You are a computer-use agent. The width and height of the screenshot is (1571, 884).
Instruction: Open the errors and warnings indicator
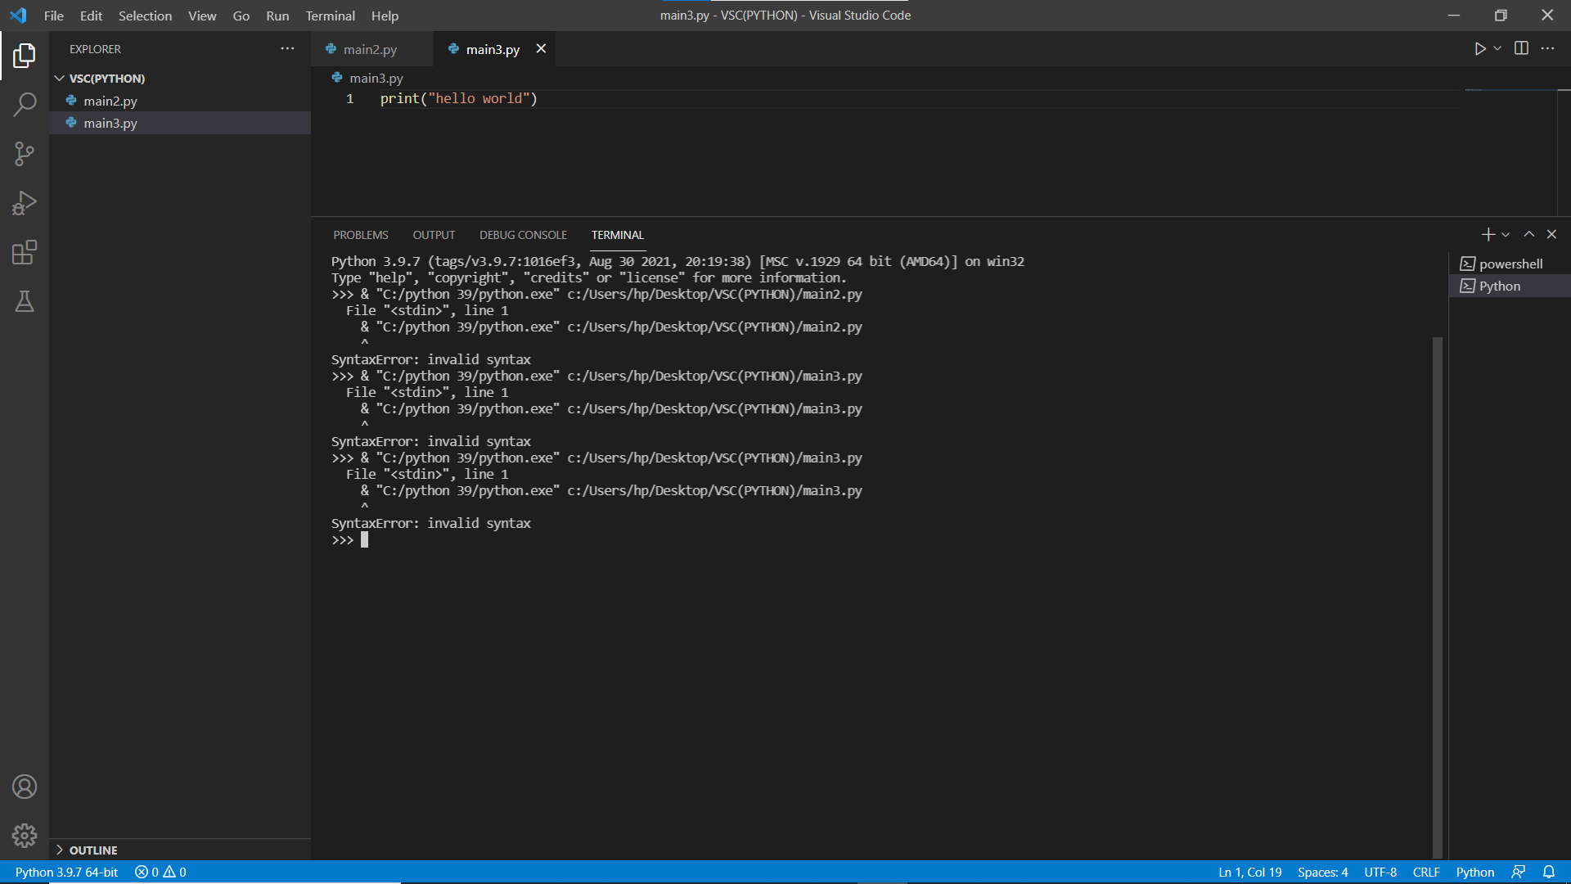160,872
